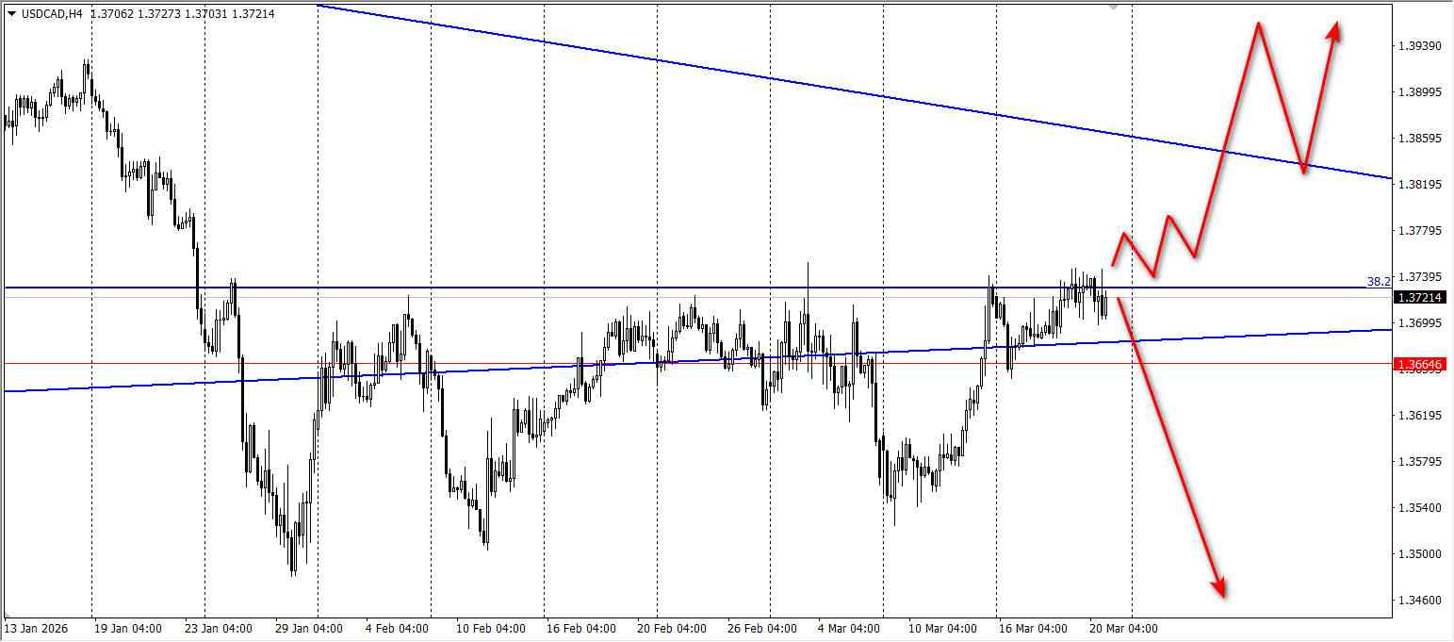Select the rising blue trendline near 1.36995
1454x642 pixels.
tap(697, 359)
